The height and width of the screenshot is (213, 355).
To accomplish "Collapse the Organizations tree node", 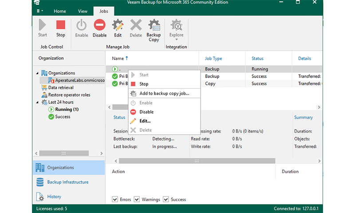I will tap(37, 73).
